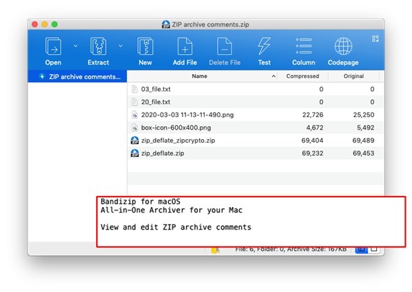Open the Codepage selector
Image resolution: width=412 pixels, height=292 pixels.
pos(343,51)
